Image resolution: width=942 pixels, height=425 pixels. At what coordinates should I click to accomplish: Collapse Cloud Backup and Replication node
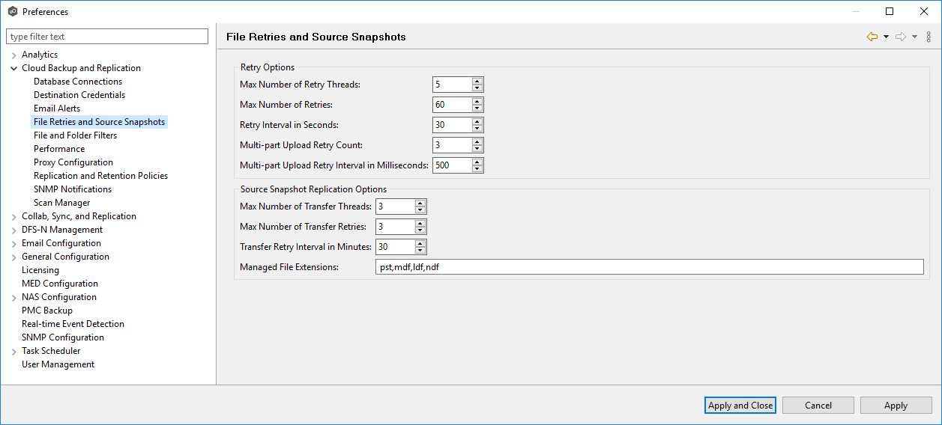(14, 68)
